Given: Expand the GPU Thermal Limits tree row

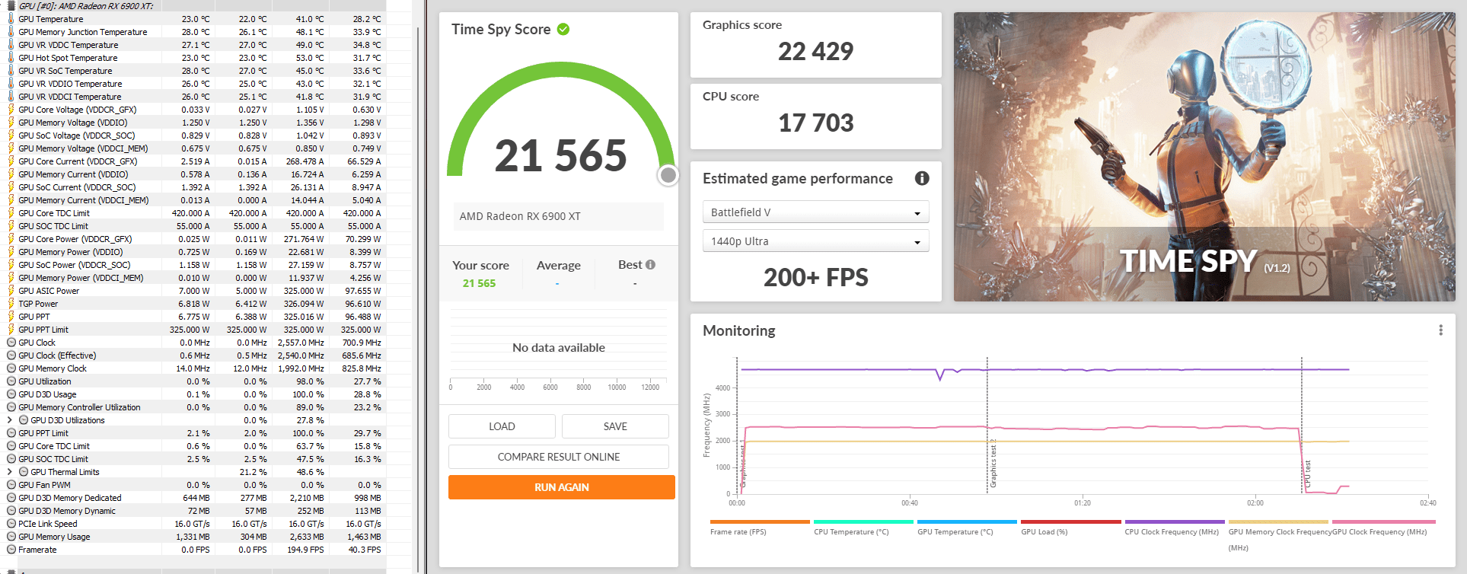Looking at the screenshot, I should (x=10, y=472).
